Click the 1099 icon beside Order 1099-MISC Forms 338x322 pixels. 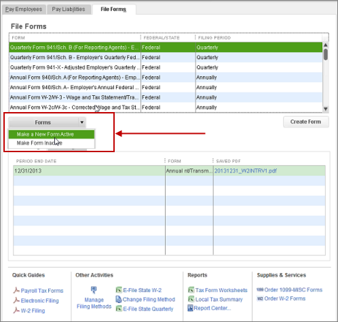pos(260,289)
